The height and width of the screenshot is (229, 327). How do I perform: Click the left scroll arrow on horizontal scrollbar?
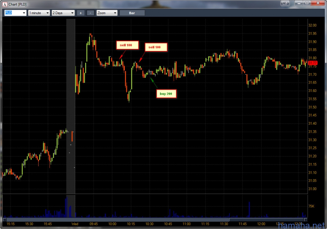(5, 220)
